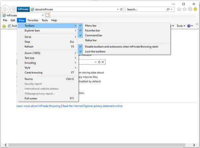Toggle Lock the toolbars
This screenshot has width=200, height=148.
pos(124,52)
